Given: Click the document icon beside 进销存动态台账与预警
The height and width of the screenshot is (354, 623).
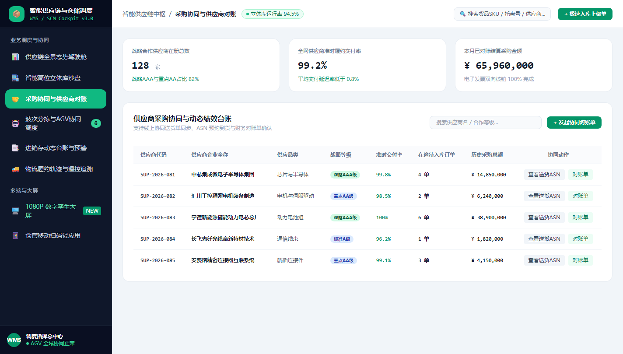Looking at the screenshot, I should click(x=15, y=148).
